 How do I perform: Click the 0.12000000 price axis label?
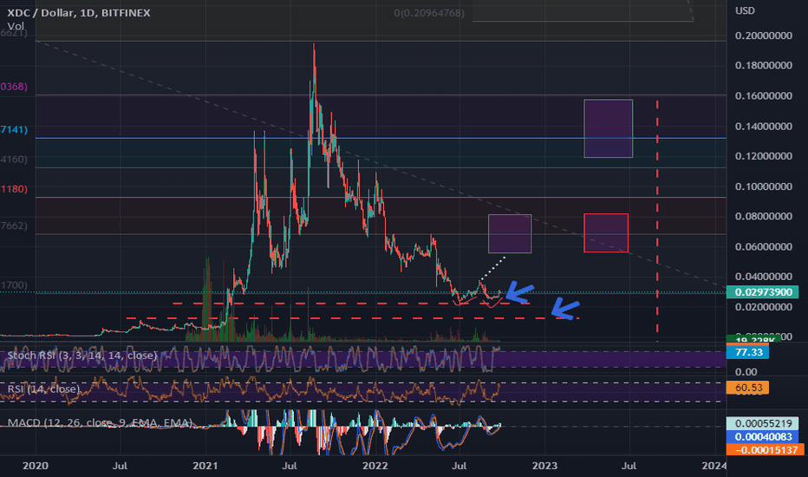pos(764,156)
